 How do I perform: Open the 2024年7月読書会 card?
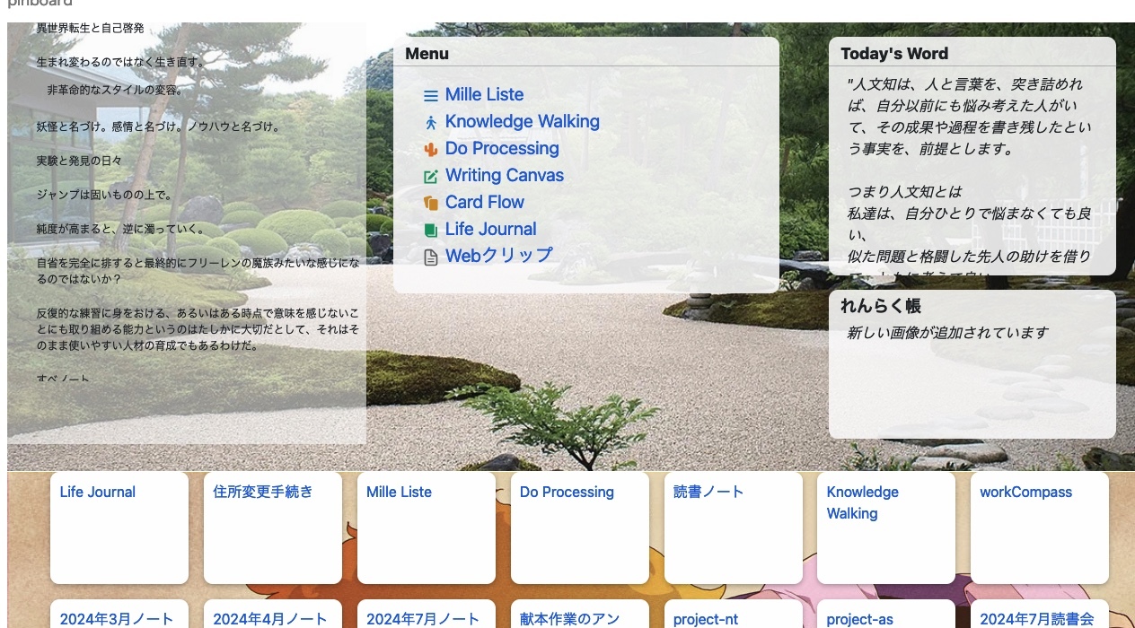1040,615
